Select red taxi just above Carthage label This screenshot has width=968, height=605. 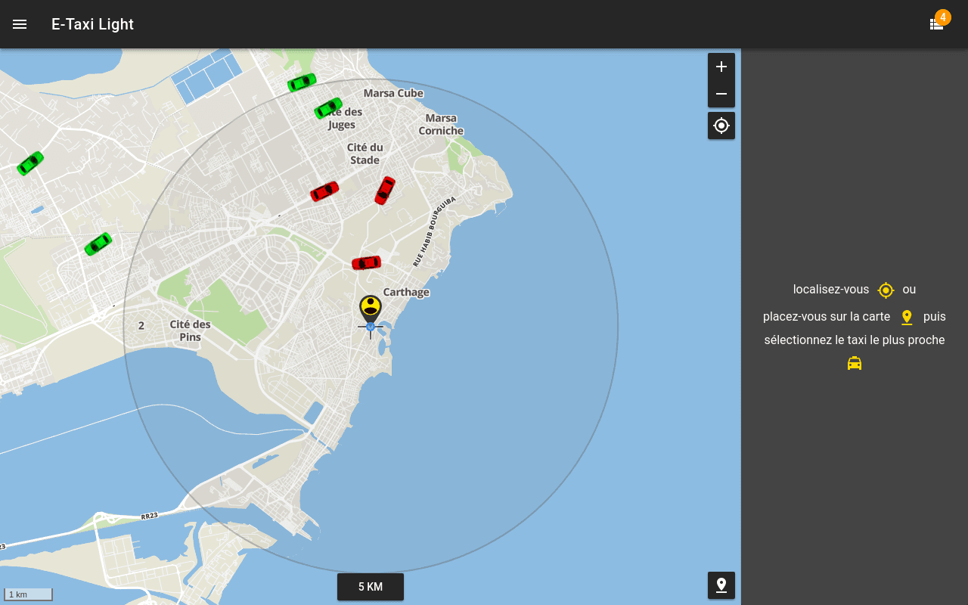[x=366, y=263]
